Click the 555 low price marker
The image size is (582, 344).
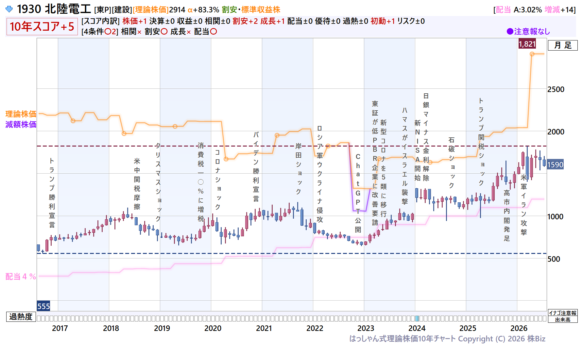[43, 306]
